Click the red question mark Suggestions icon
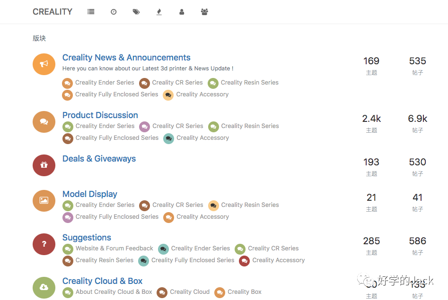Image resolution: width=448 pixels, height=300 pixels. pyautogui.click(x=44, y=244)
